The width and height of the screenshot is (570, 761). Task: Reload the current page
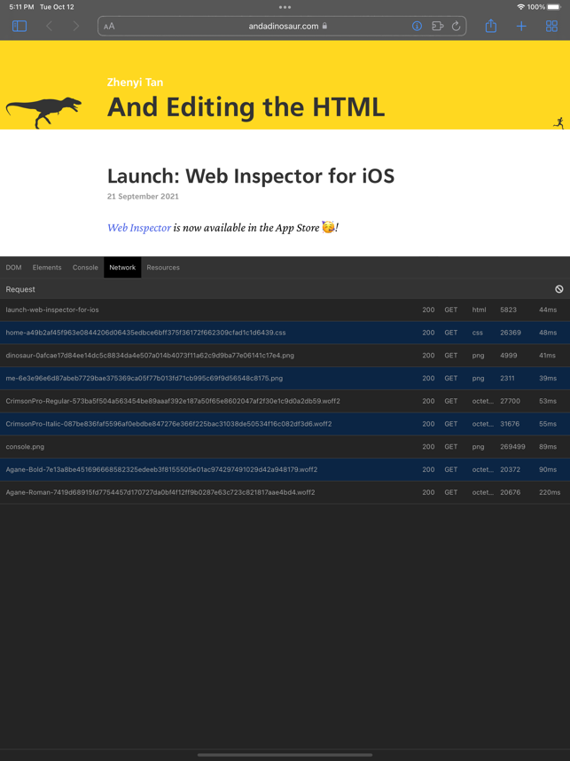click(456, 27)
